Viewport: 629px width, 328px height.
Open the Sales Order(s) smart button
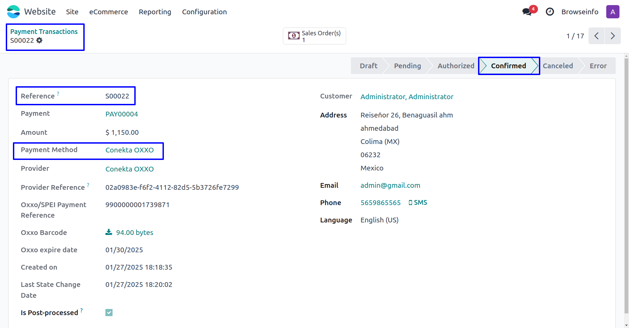coord(314,36)
